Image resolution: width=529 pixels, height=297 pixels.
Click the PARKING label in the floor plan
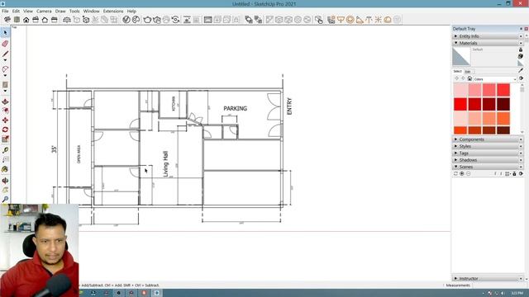click(x=235, y=108)
